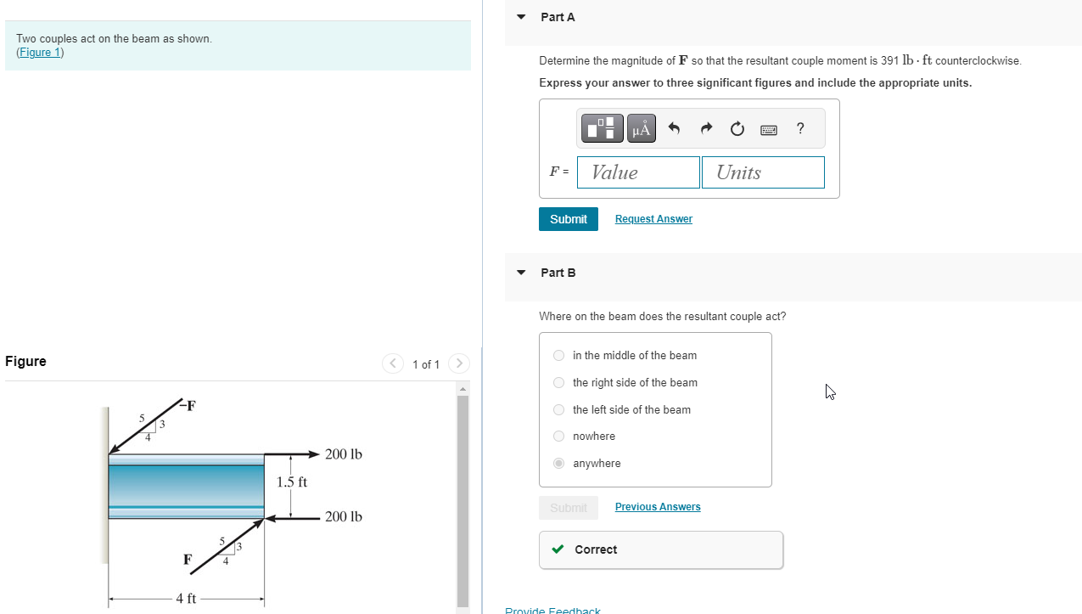Screen dimensions: 1082x614
Task: Open the equation format templates icon
Action: click(x=602, y=128)
